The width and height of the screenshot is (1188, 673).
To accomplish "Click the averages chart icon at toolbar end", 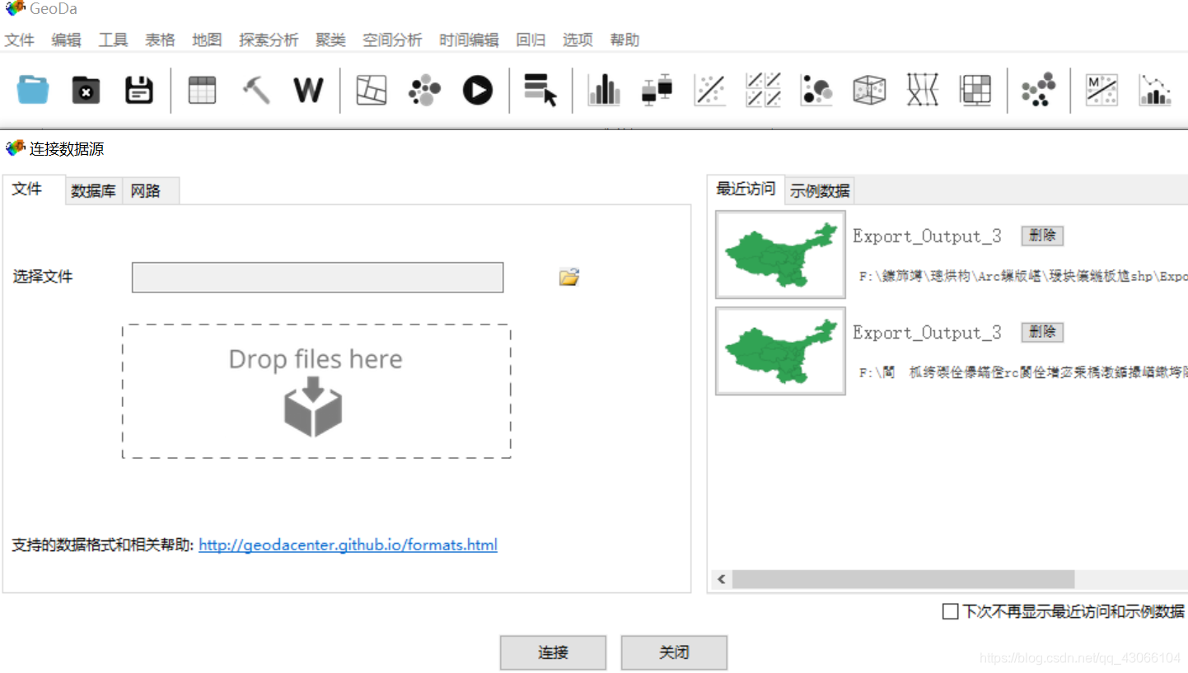I will tap(1155, 90).
